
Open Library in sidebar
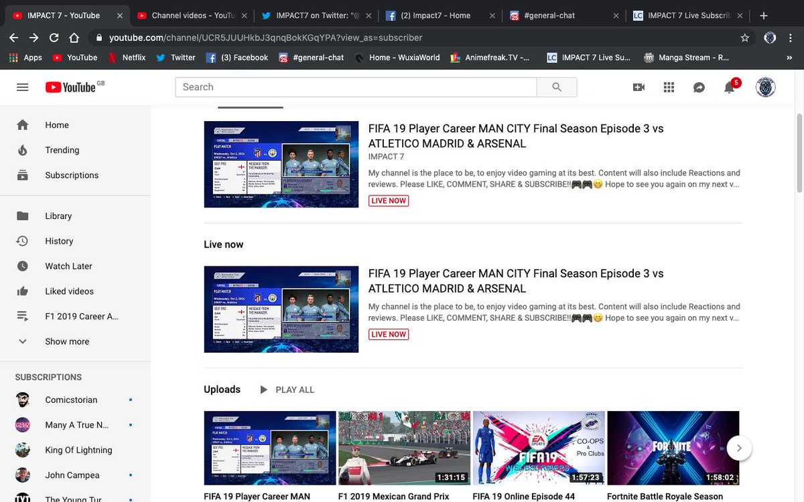(x=75, y=216)
